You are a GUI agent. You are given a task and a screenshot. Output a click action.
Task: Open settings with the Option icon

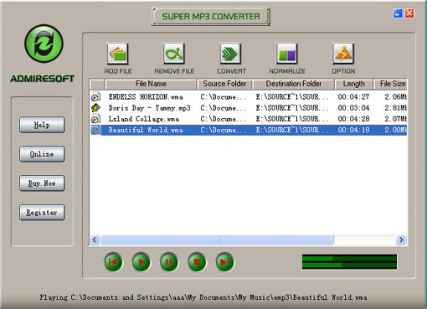[343, 54]
